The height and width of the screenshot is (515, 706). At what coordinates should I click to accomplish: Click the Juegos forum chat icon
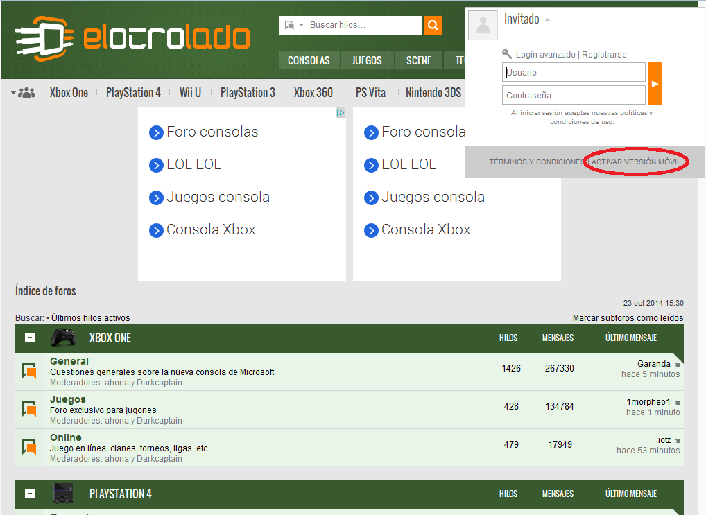point(29,409)
